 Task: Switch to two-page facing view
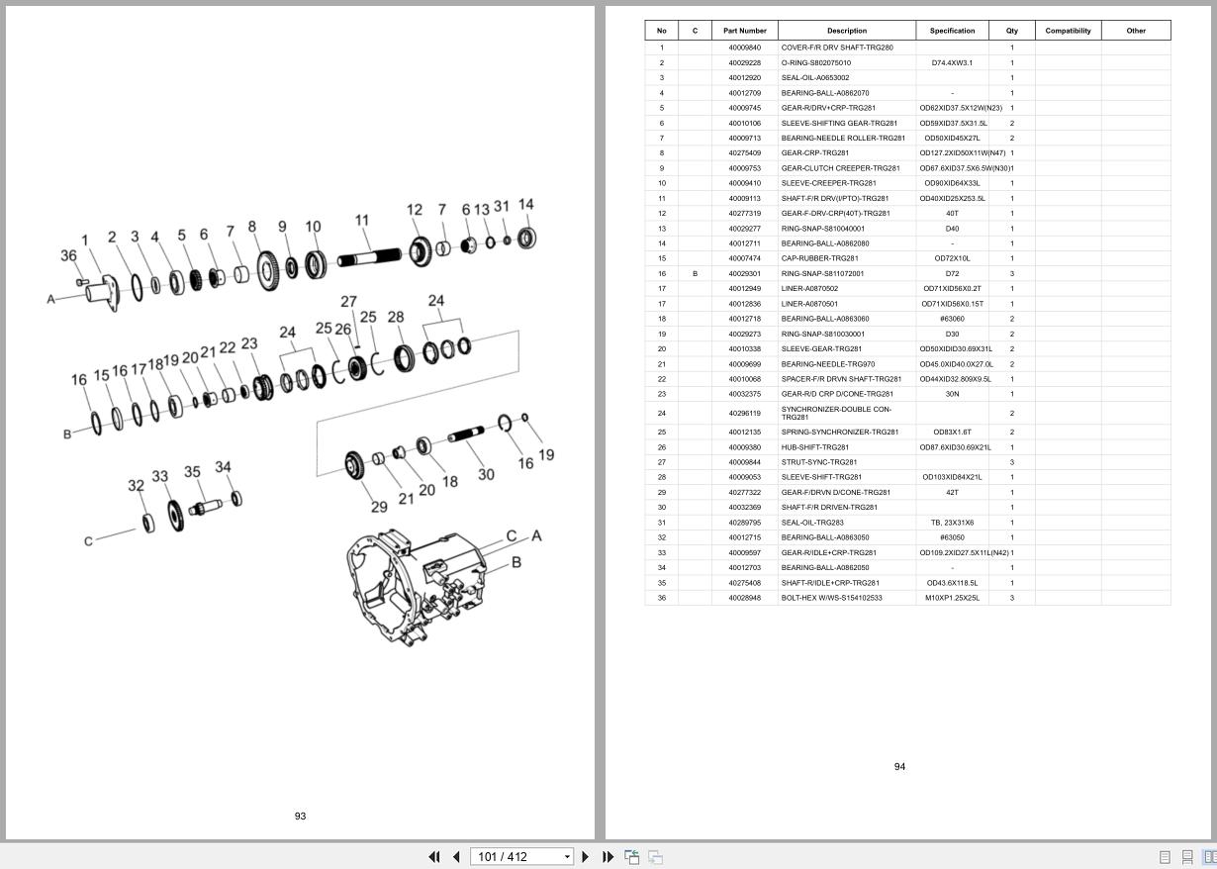pyautogui.click(x=1209, y=857)
